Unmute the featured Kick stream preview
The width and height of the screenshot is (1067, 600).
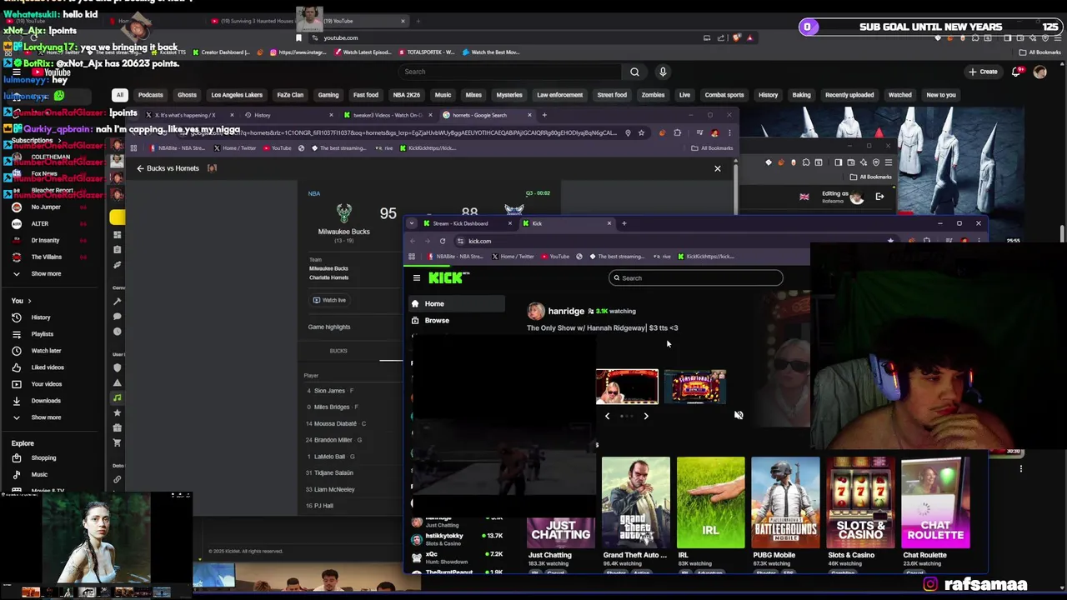(x=739, y=415)
